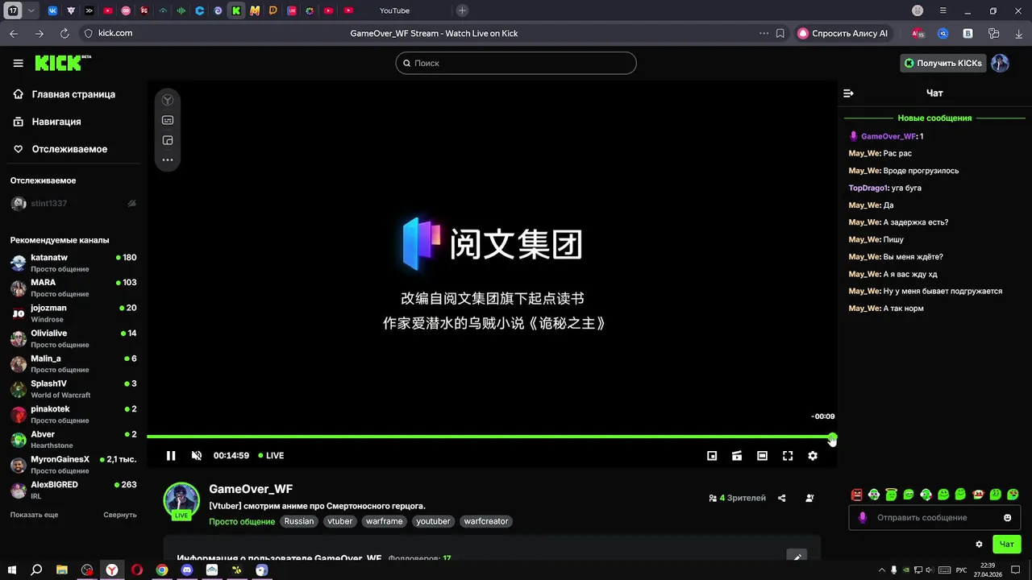This screenshot has width=1032, height=580.
Task: Open the Kick hamburger sidebar menu
Action: (18, 63)
